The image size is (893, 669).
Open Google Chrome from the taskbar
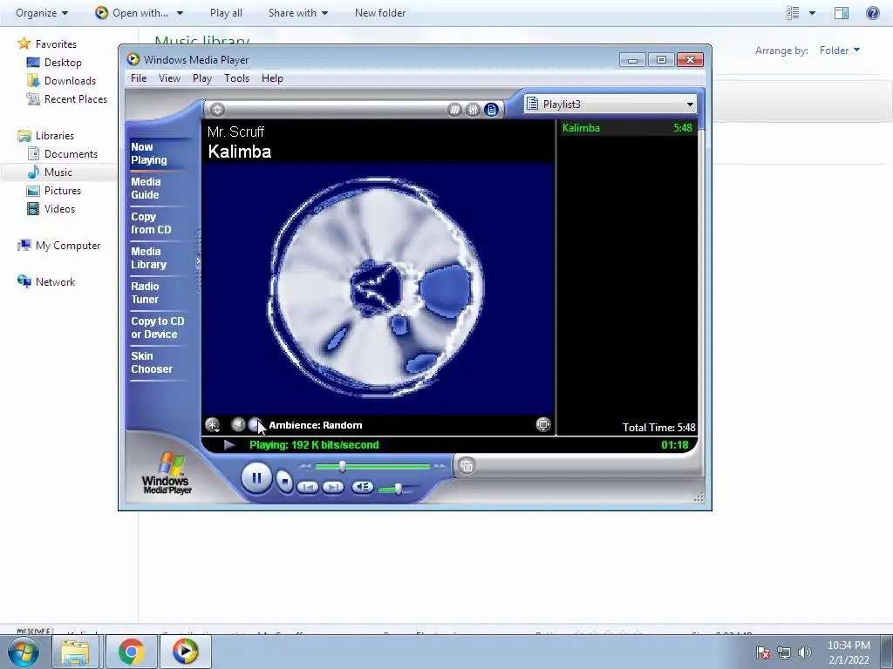tap(131, 652)
